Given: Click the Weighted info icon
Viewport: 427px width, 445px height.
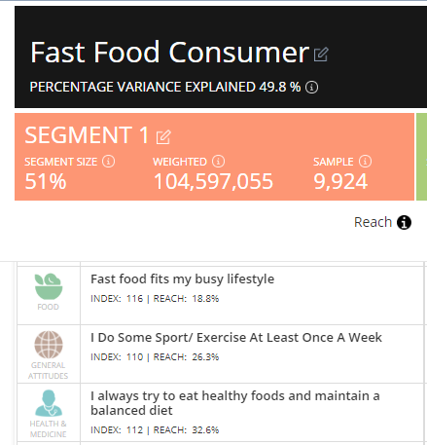Looking at the screenshot, I should coord(218,162).
